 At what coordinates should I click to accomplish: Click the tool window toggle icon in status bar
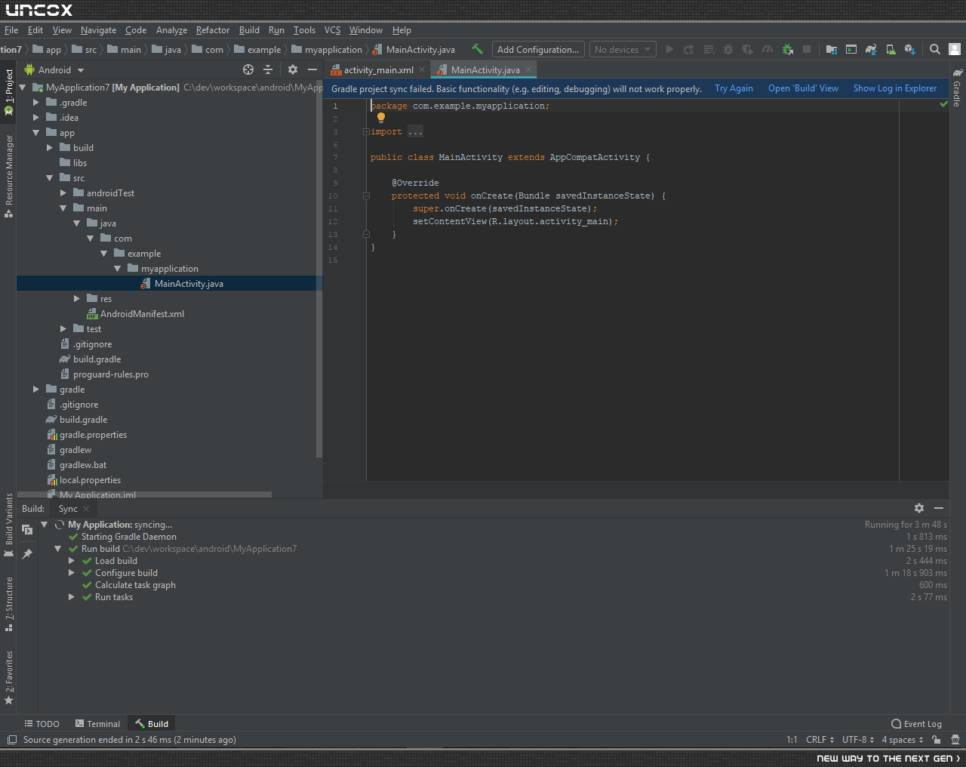(x=12, y=740)
